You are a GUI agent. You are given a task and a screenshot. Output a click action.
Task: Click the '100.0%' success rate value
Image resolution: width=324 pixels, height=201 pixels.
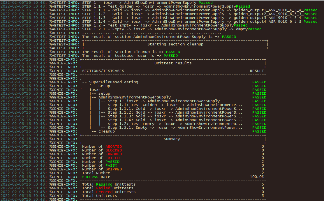pyautogui.click(x=257, y=177)
